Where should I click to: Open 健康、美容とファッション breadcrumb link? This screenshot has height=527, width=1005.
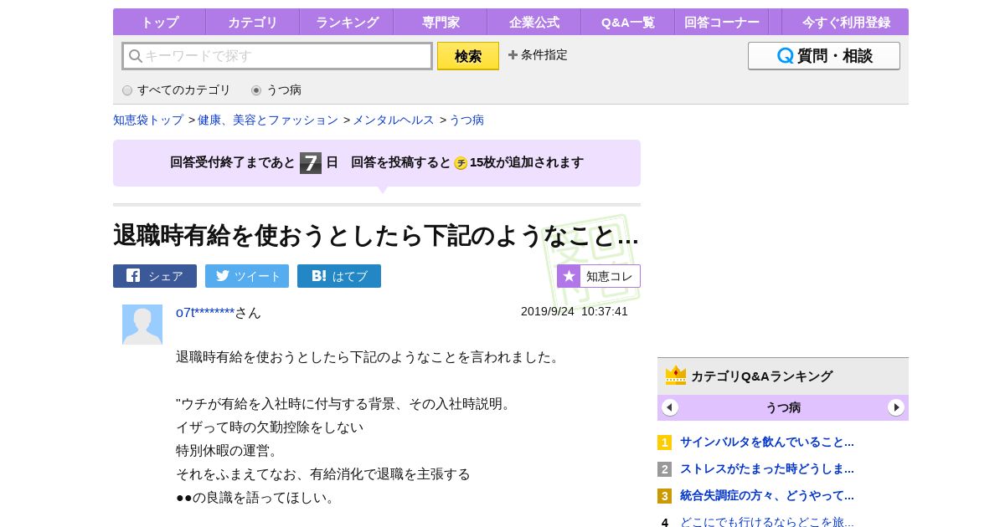click(x=268, y=120)
